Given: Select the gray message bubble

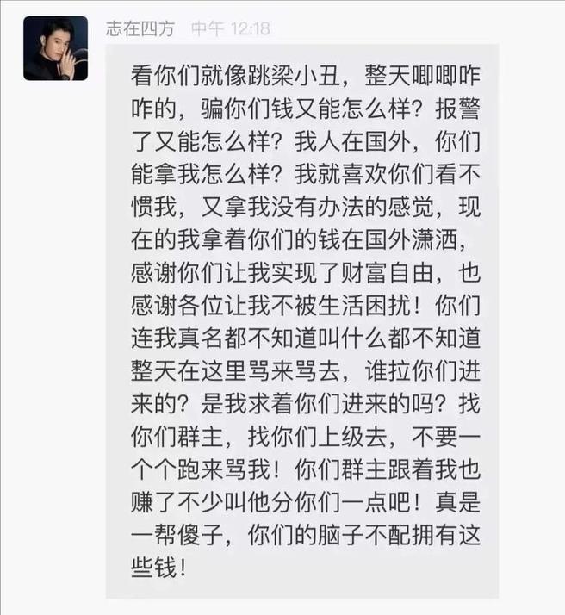Looking at the screenshot, I should tap(302, 321).
